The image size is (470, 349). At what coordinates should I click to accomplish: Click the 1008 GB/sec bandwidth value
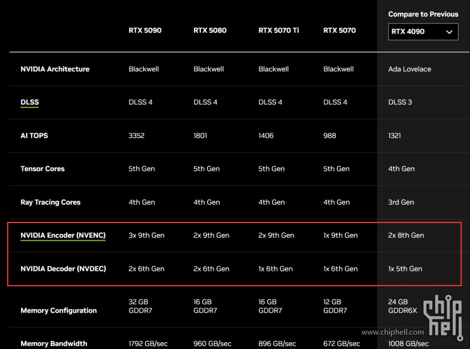click(x=408, y=344)
